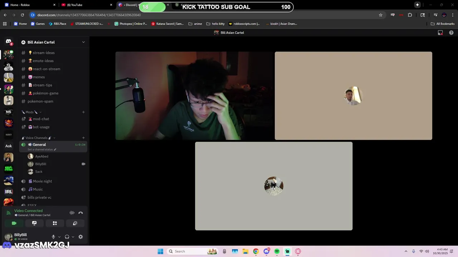Viewport: 458px width, 257px height.
Task: Open All Bookmarks folder
Action: tap(443, 24)
